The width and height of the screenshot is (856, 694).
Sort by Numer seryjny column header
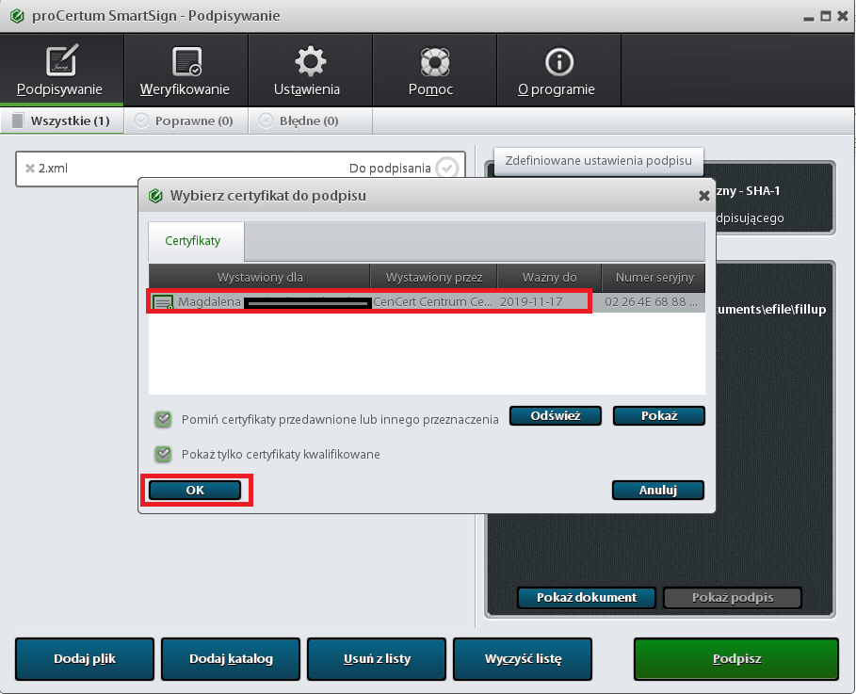(x=654, y=278)
